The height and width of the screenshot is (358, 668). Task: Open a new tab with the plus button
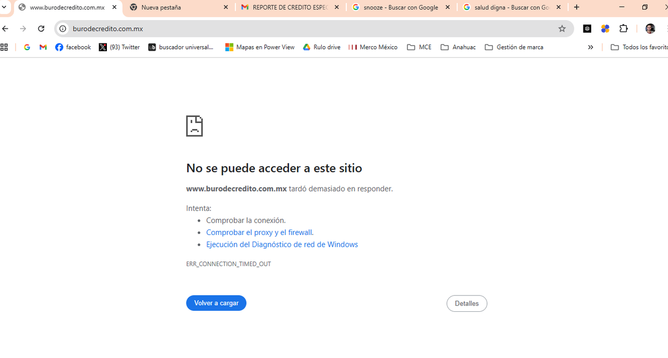click(x=577, y=7)
